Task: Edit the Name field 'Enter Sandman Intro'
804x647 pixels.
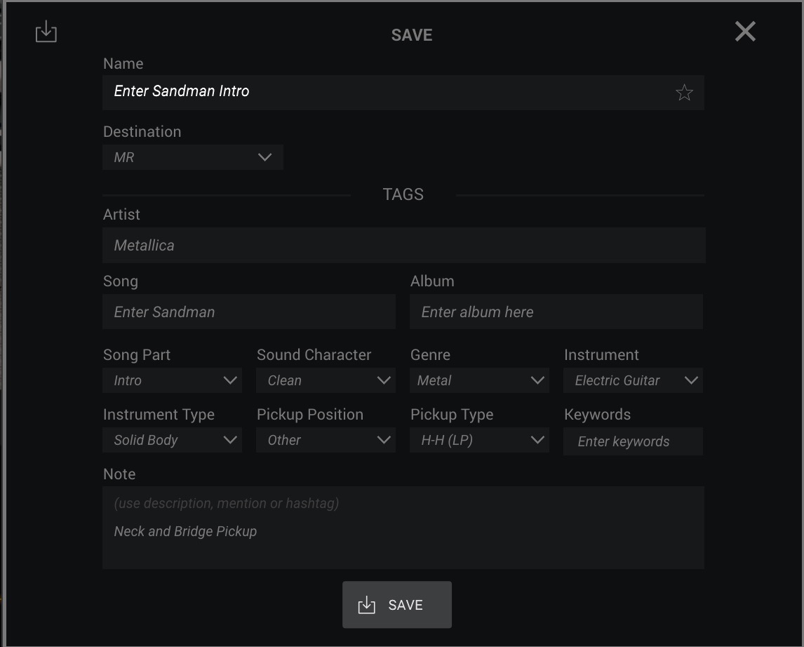Action: tap(403, 93)
